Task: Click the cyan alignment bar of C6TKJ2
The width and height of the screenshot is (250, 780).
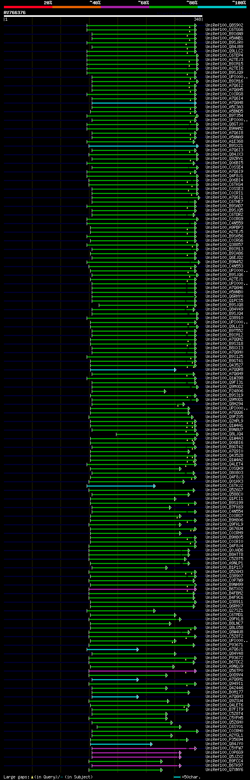Action: tap(121, 485)
